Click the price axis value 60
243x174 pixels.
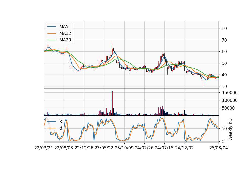pos(224,52)
